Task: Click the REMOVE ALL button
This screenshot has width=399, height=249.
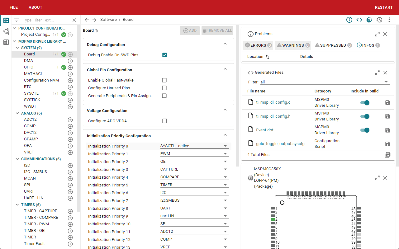Action: (217, 31)
